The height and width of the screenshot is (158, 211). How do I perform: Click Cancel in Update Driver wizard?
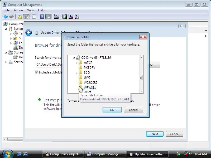click(x=175, y=134)
